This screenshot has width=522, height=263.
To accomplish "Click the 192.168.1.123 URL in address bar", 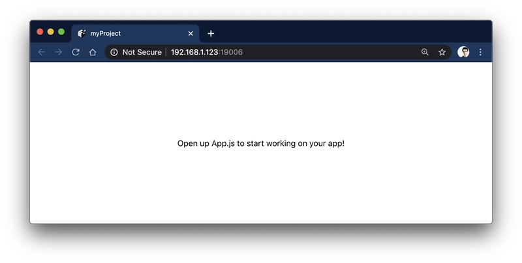I will point(194,52).
